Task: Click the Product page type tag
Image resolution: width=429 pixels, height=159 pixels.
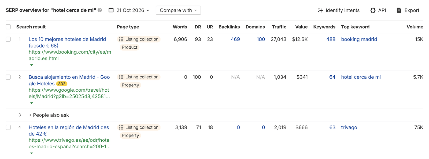Action: click(130, 47)
